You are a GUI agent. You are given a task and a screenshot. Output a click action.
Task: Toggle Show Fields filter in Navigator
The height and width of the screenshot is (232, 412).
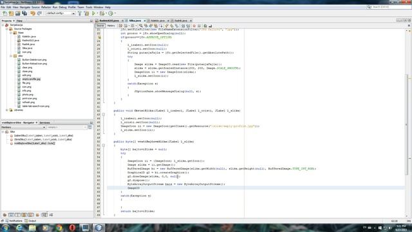tap(11, 215)
